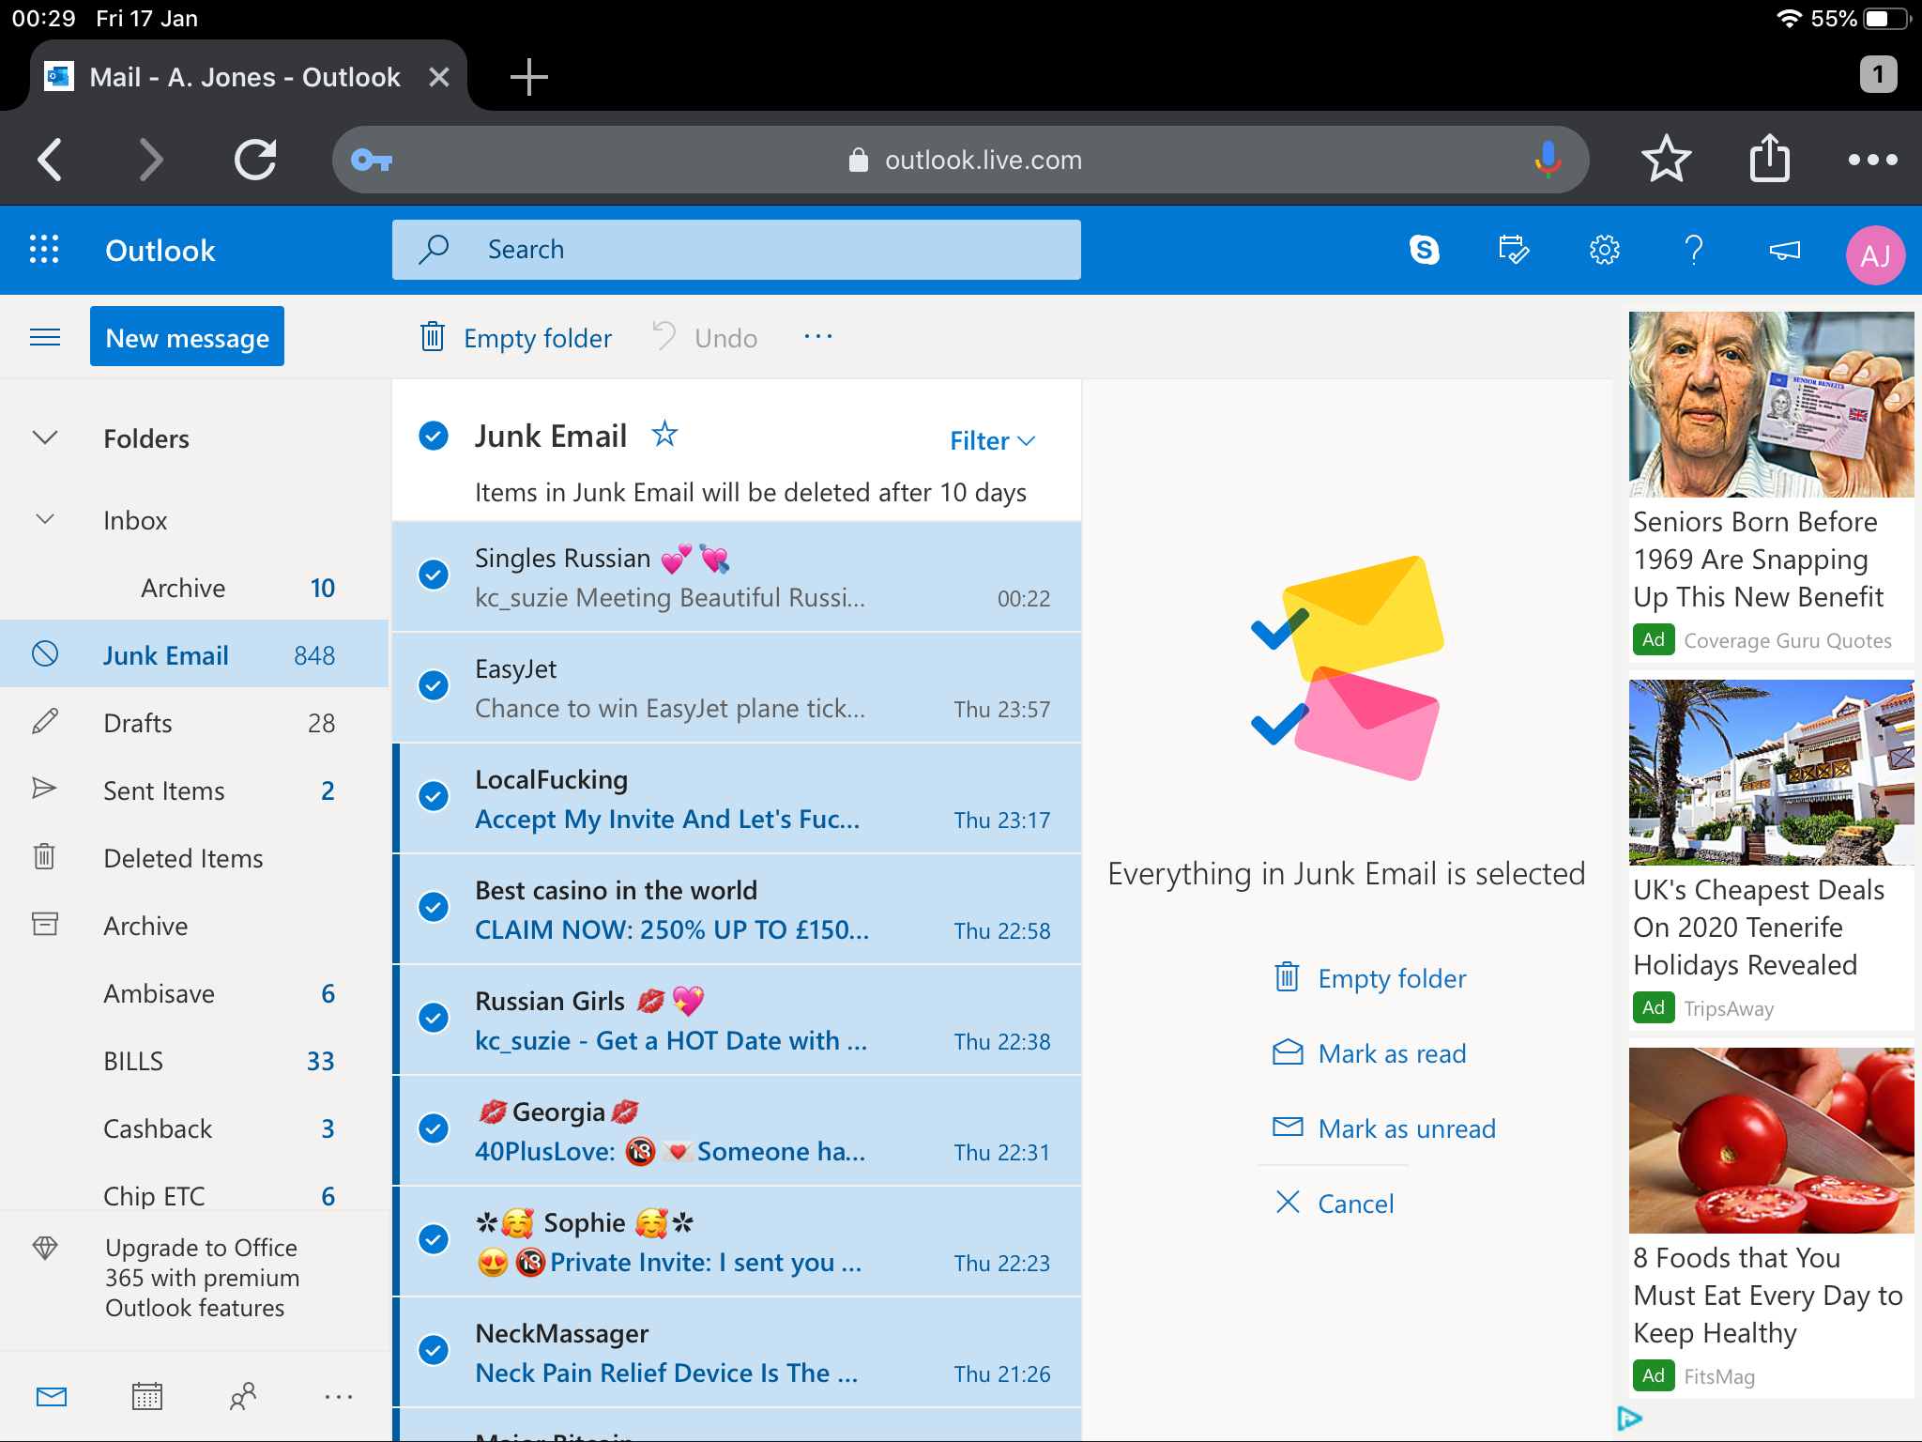
Task: Bookmark page with star icon
Action: pyautogui.click(x=1666, y=158)
